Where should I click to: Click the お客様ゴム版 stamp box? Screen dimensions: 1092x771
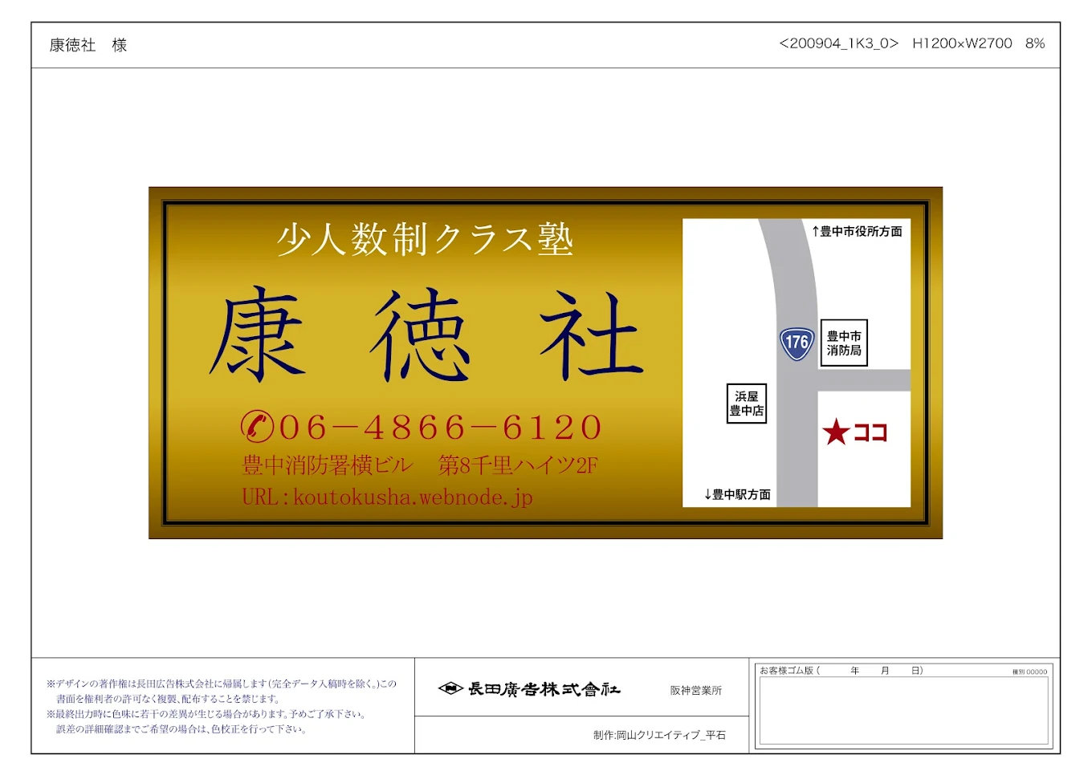903,709
